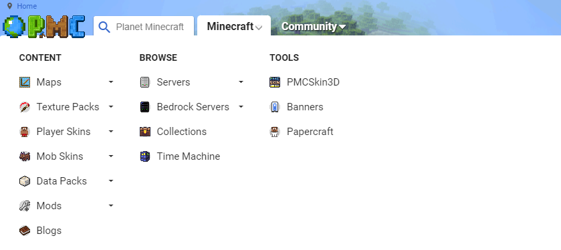Open the Player Skins menu item

[x=64, y=132]
